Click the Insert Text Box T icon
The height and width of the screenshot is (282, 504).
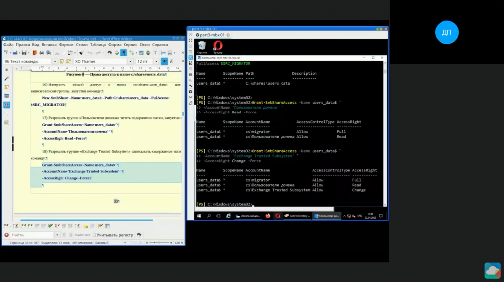point(155,53)
